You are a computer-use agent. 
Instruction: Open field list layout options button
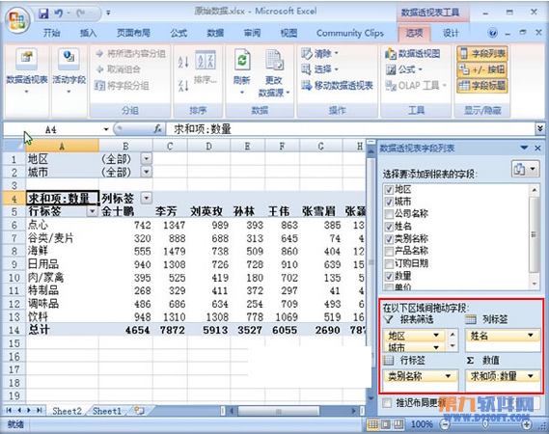525,170
